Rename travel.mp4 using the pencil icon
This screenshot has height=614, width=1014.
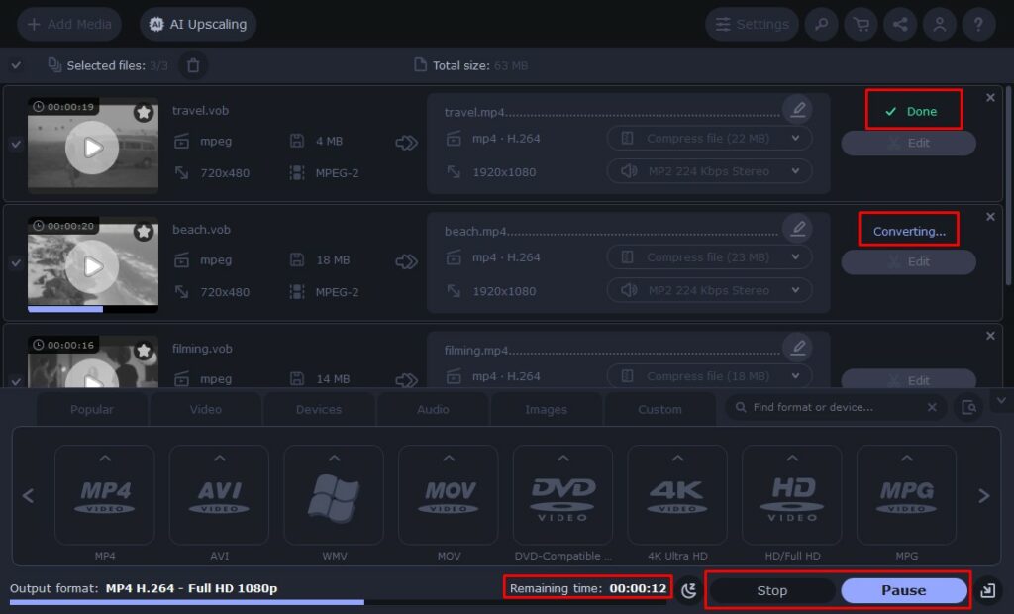click(x=798, y=109)
